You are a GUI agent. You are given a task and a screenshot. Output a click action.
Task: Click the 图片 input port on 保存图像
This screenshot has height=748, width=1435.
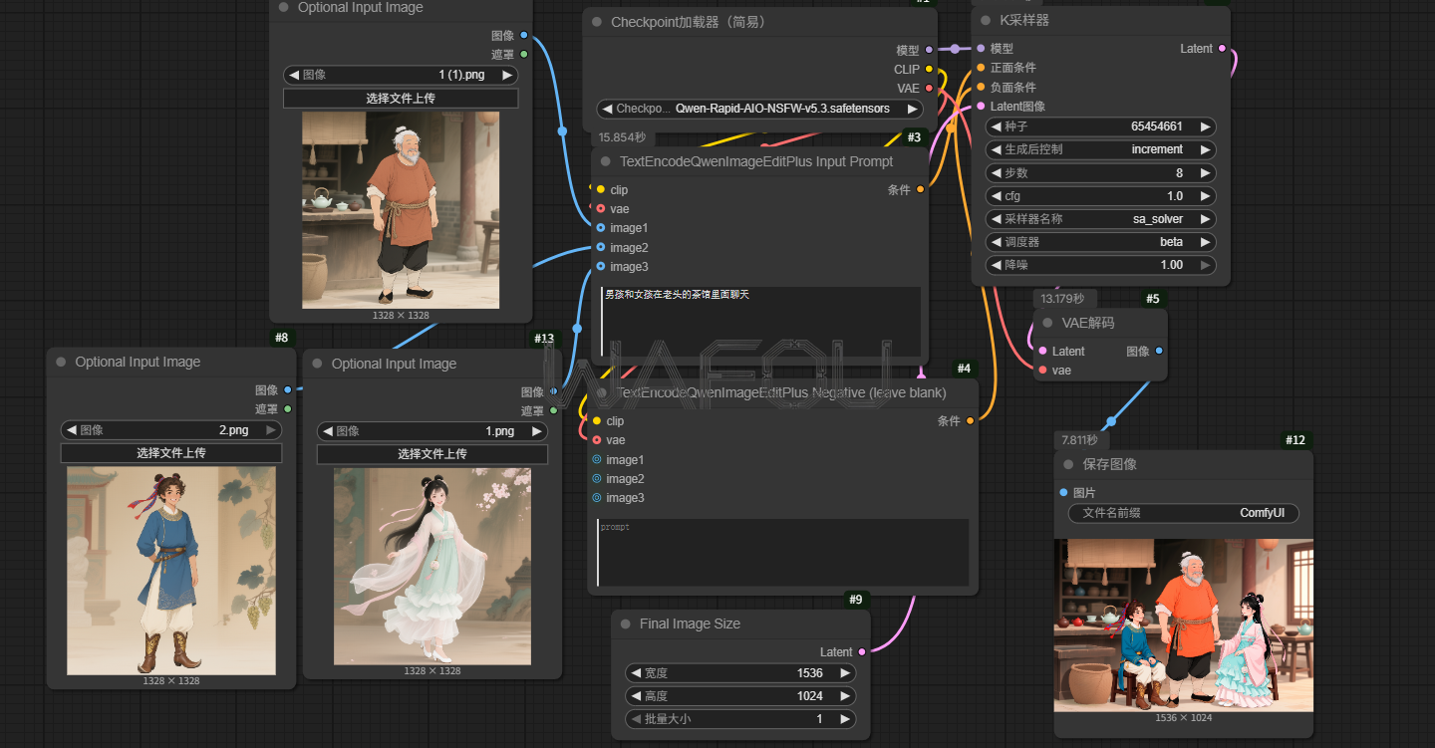tap(1063, 492)
